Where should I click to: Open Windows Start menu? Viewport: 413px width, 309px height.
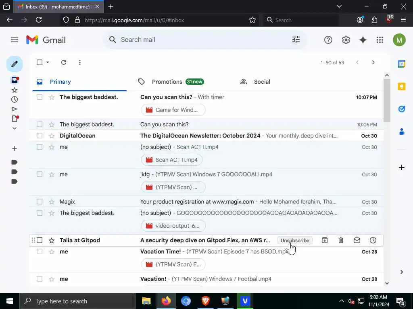(x=10, y=301)
